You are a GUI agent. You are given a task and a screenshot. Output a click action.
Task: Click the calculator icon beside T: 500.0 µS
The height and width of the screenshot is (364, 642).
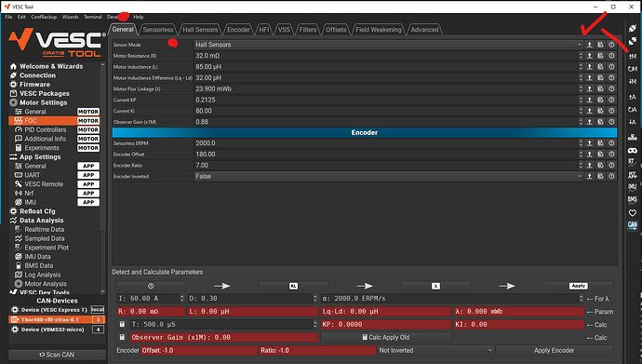[122, 324]
